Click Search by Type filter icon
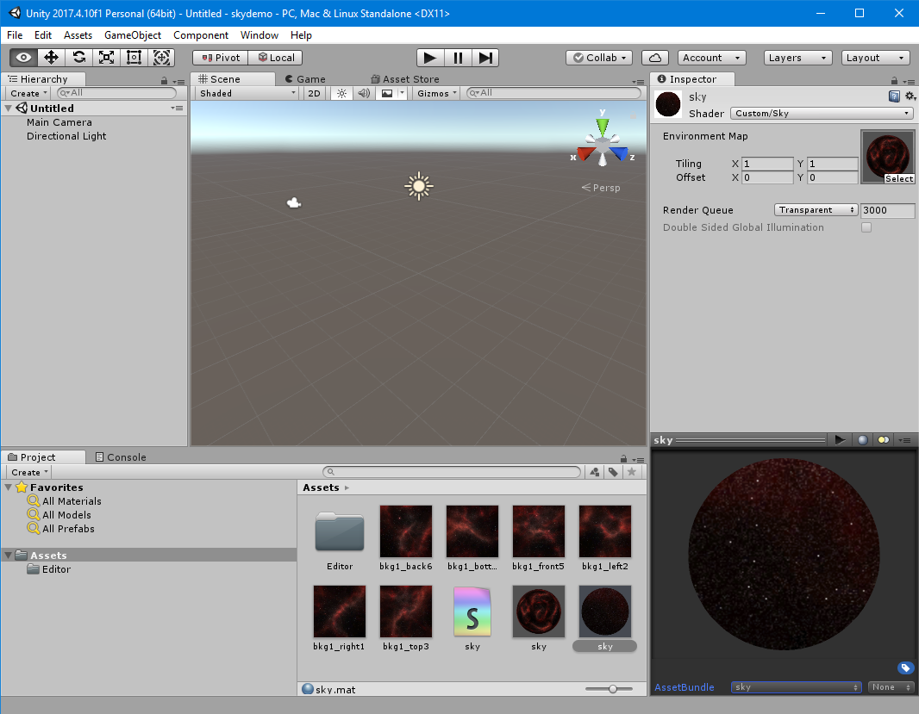919x714 pixels. click(595, 472)
